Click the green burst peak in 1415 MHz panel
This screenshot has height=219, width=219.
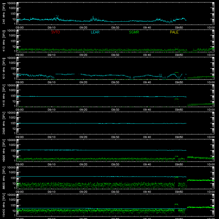[x=176, y=99]
